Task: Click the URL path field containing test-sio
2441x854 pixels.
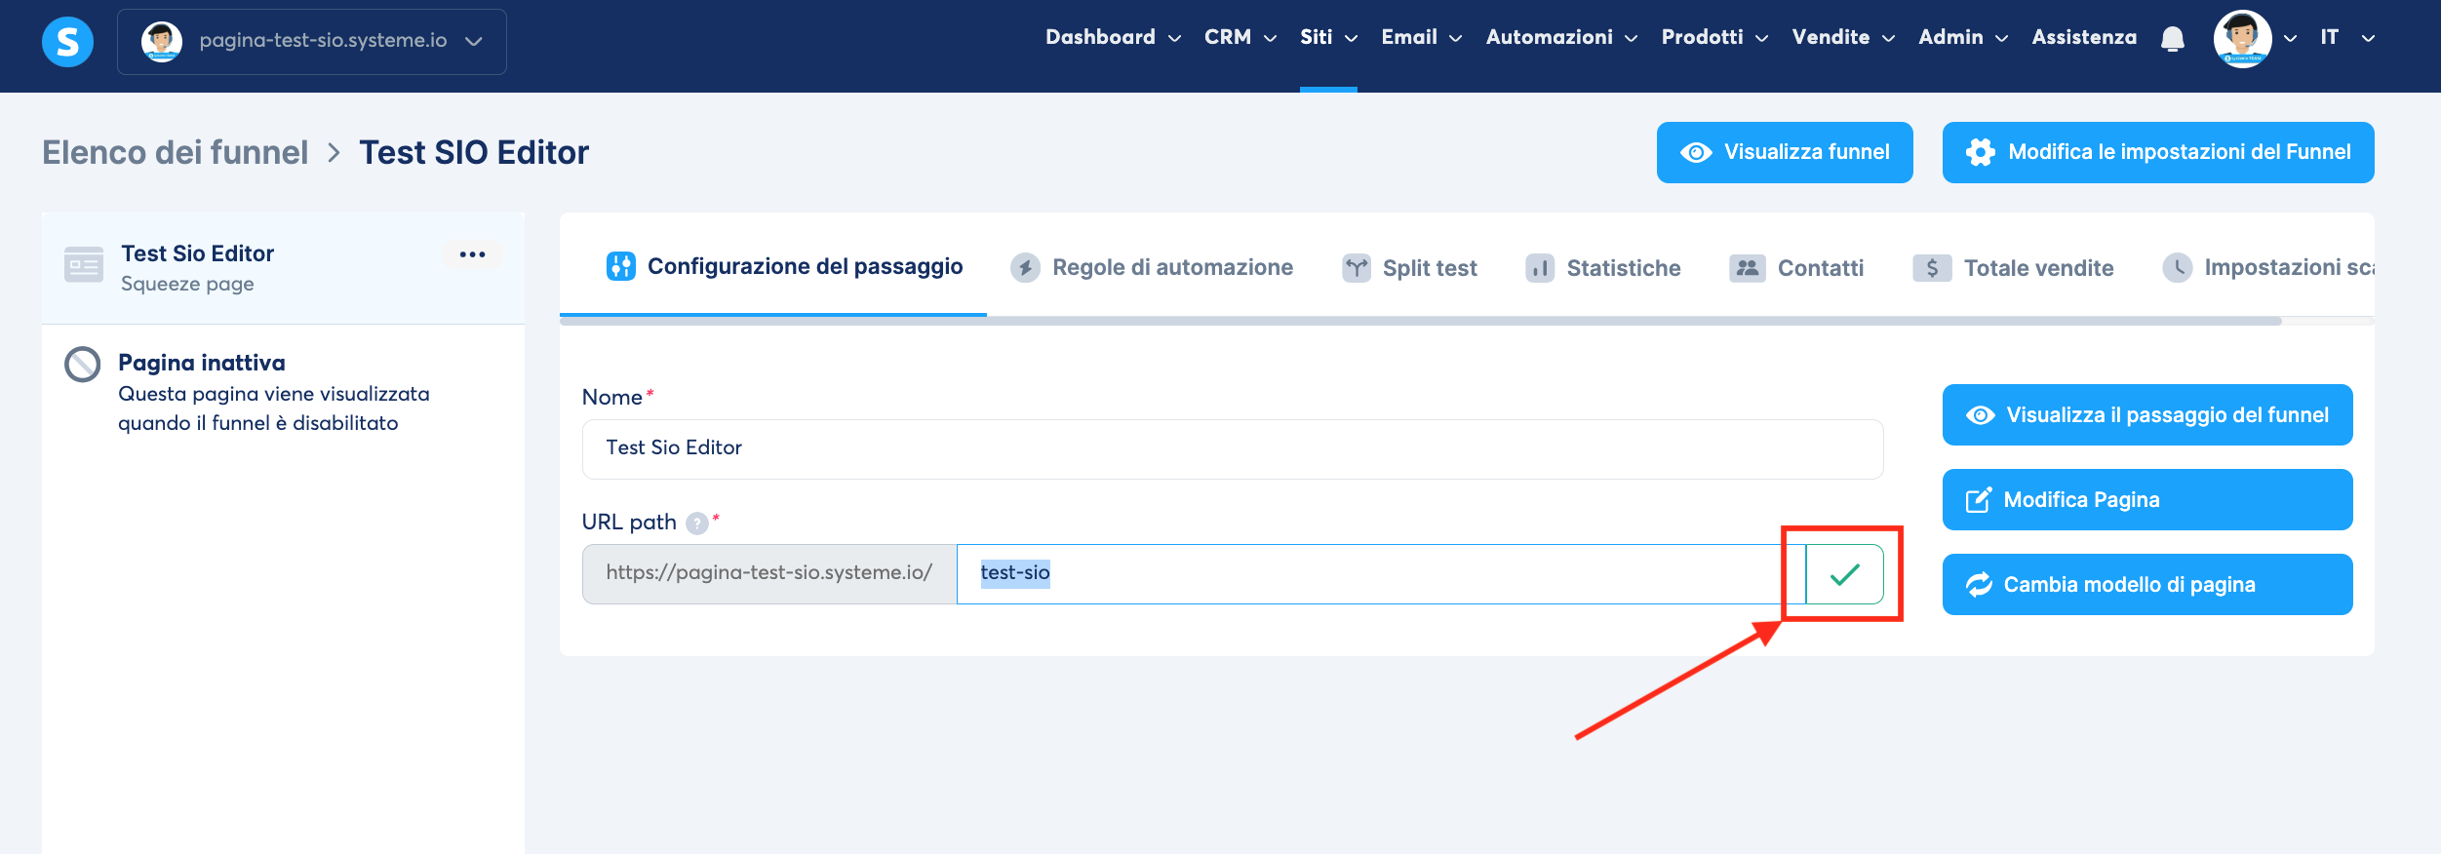Action: point(1381,574)
